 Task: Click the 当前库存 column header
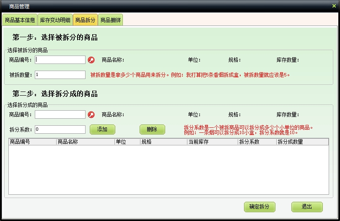click(212, 142)
